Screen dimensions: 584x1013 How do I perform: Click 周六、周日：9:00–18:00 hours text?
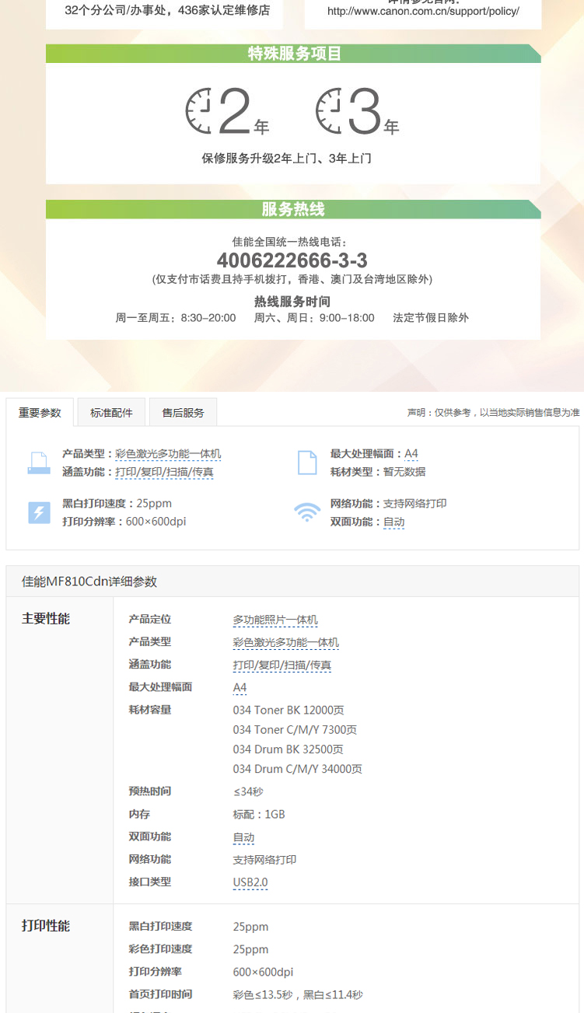314,317
